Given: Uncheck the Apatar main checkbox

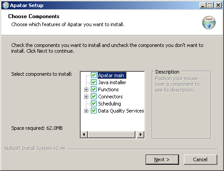Looking at the screenshot, I should click(x=94, y=75).
